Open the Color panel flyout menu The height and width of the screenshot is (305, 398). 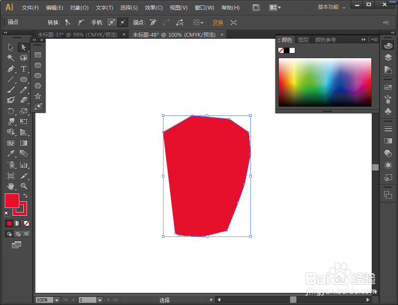click(374, 40)
